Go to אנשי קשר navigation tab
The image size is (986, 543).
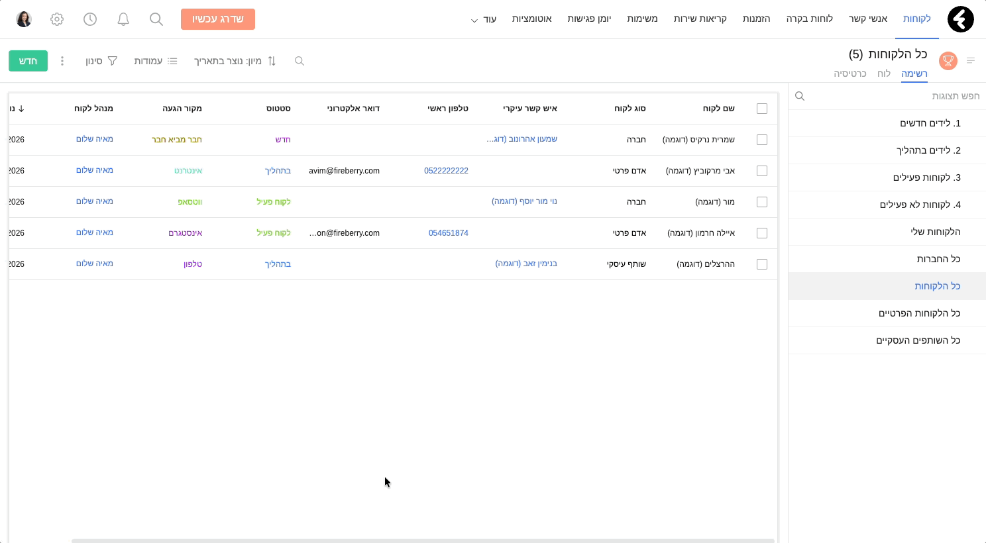(x=868, y=19)
